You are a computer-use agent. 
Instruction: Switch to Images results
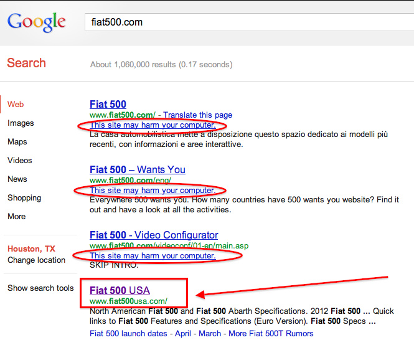pos(21,123)
